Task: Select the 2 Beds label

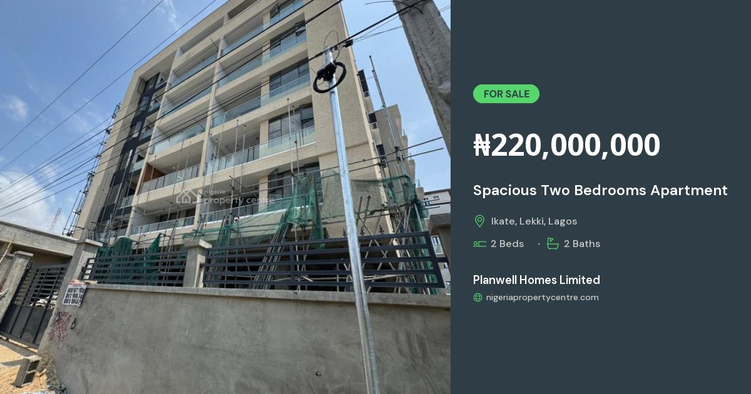Action: click(x=507, y=244)
